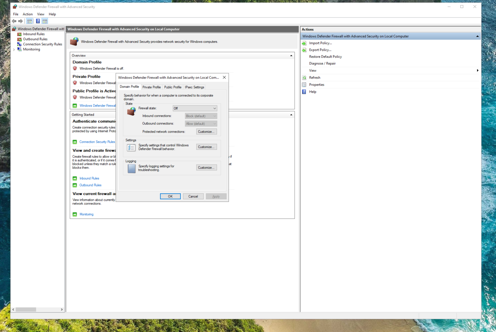Click Outbound Rules icon in tree
Screen dimensions: 496x332
[x=19, y=39]
